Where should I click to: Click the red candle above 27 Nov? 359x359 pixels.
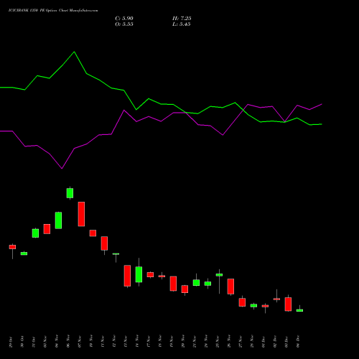click(x=242, y=302)
